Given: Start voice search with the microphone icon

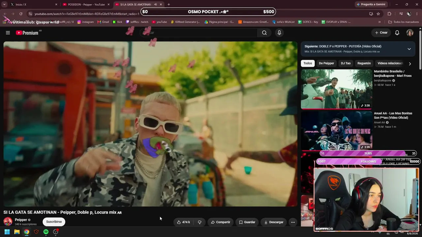Looking at the screenshot, I should pyautogui.click(x=279, y=33).
